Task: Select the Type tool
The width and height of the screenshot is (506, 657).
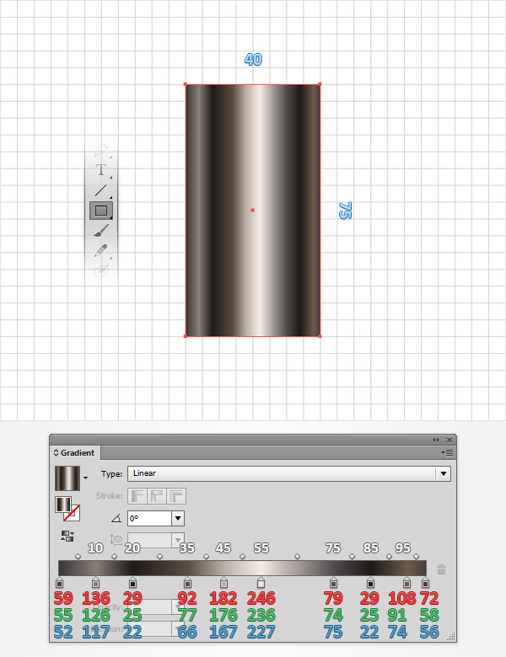Action: pyautogui.click(x=101, y=170)
